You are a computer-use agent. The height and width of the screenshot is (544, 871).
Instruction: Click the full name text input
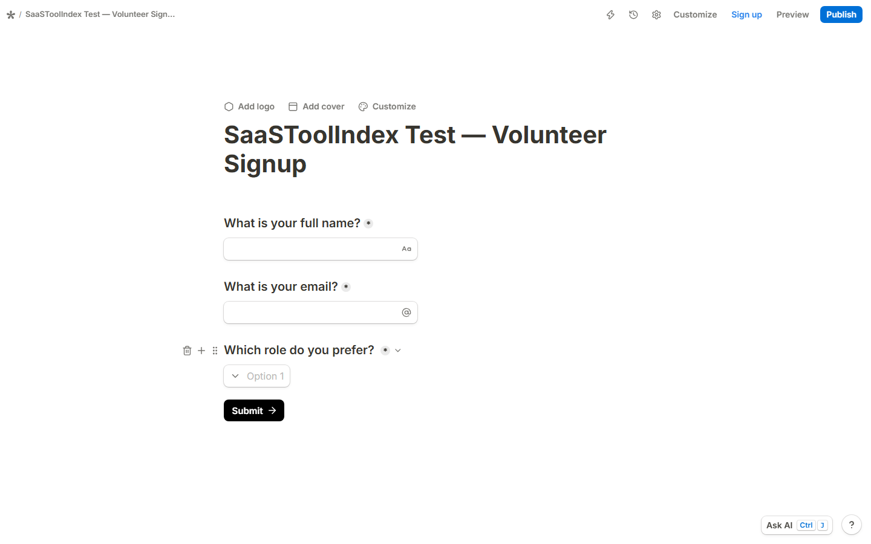321,249
